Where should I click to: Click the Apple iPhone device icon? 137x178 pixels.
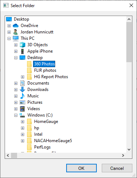tap(22, 51)
